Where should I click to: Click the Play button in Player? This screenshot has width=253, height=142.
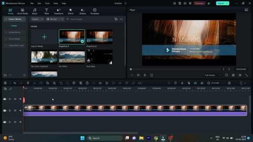pos(145,75)
